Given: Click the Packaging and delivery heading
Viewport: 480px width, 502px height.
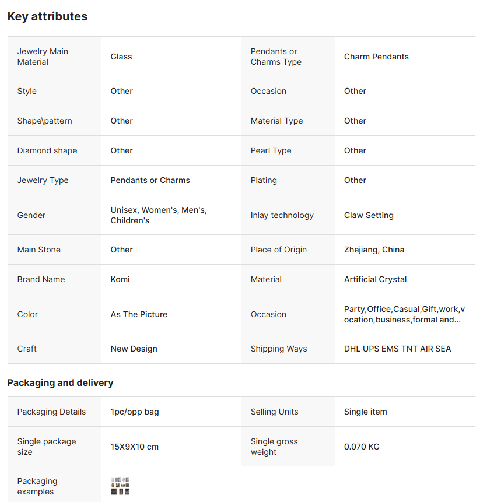Looking at the screenshot, I should (x=60, y=383).
